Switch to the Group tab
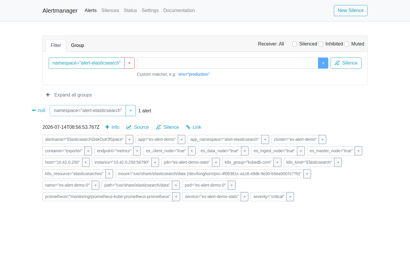Viewport: 410px width, 264px height. 78,45
